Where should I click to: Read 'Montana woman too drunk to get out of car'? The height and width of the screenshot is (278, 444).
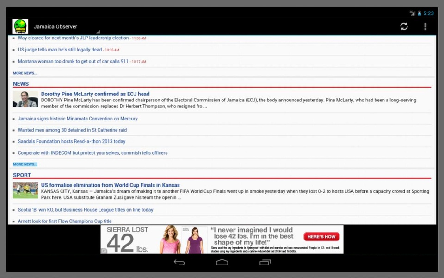pos(74,61)
